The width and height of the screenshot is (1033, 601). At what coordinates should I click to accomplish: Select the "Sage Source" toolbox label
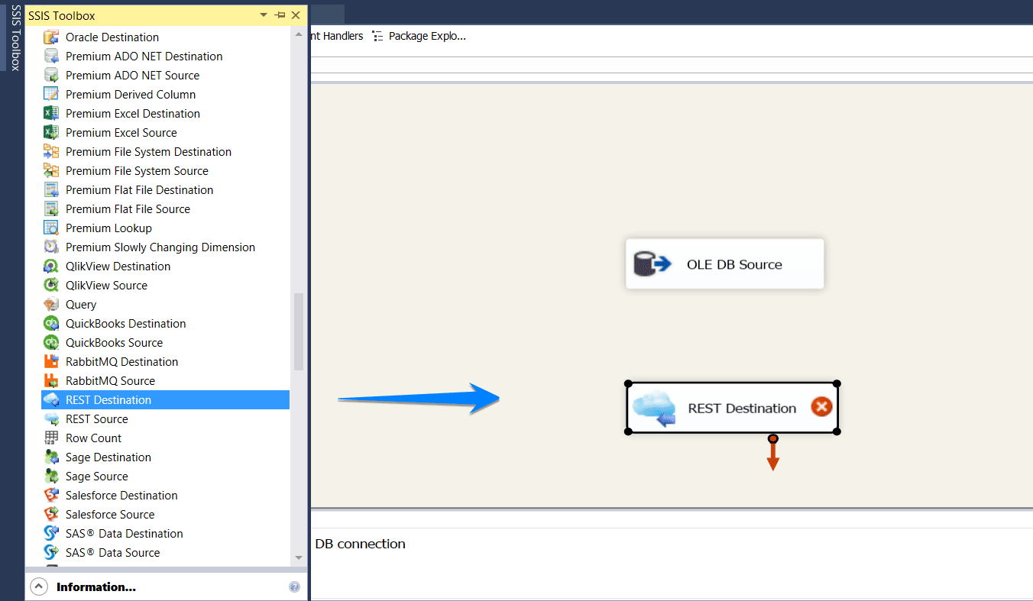click(97, 476)
